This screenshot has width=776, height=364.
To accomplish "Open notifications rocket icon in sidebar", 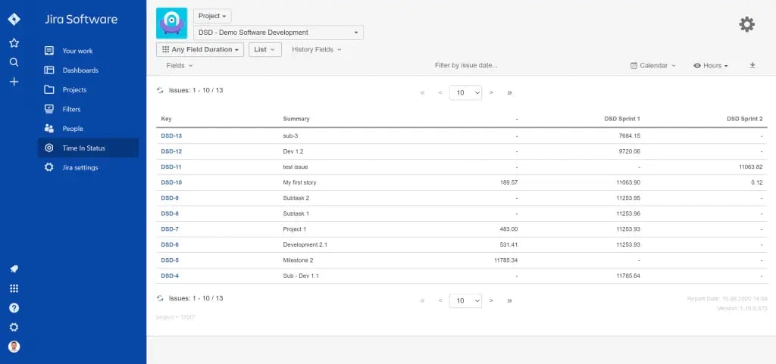I will (14, 269).
